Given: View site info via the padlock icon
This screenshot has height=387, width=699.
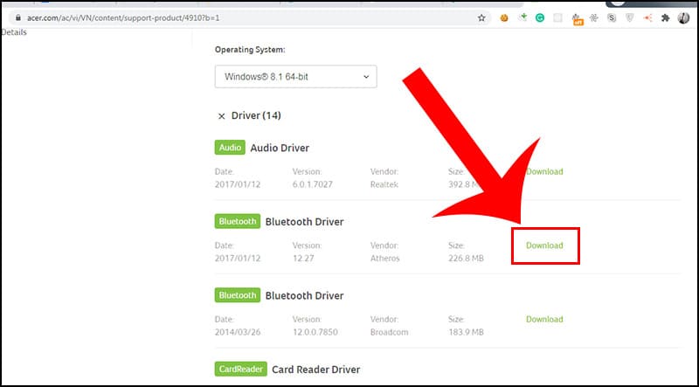Looking at the screenshot, I should point(17,17).
